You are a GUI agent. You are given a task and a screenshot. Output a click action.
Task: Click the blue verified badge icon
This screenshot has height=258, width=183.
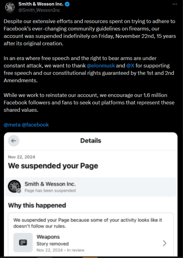(67, 4)
